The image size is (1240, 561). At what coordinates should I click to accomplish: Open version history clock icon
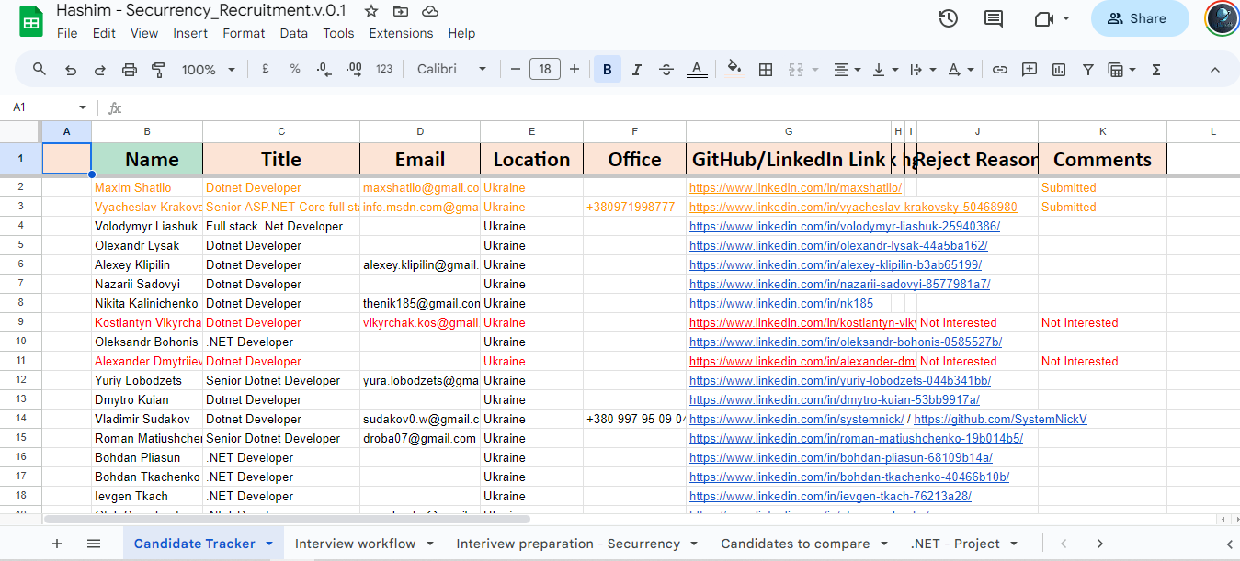pos(949,18)
